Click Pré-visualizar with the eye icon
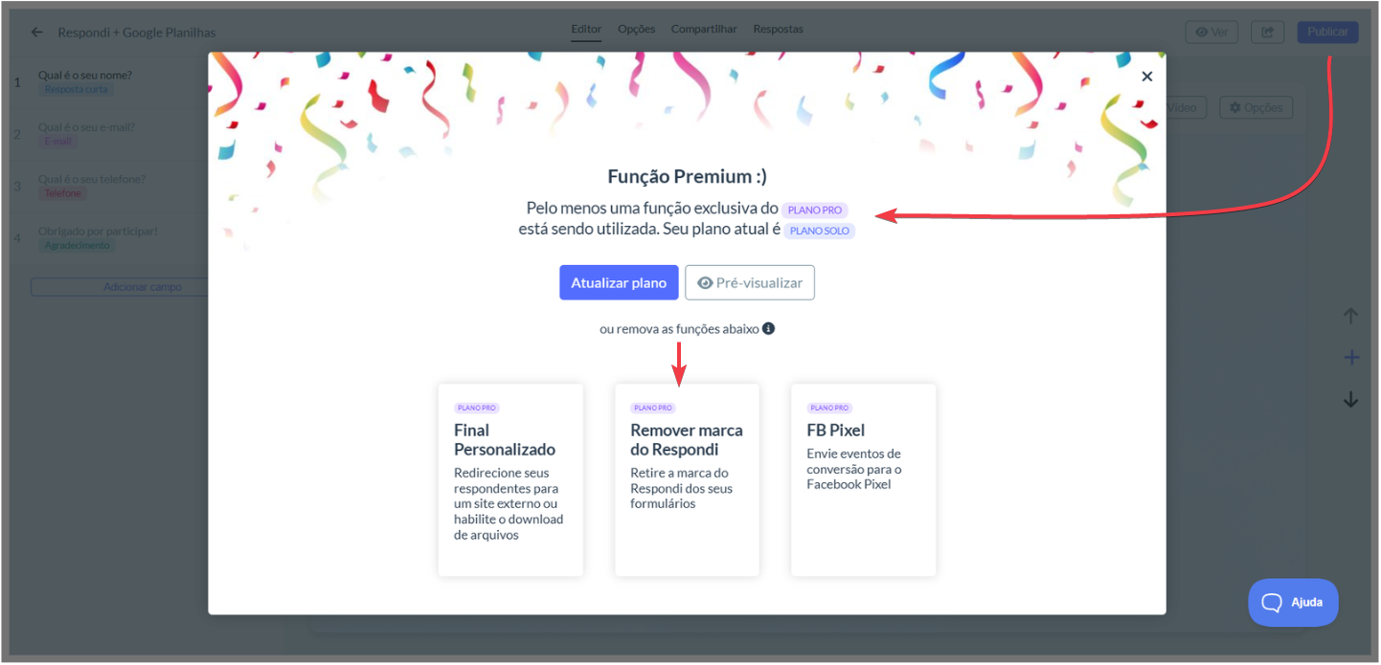Viewport: 1381px width, 665px height. (750, 282)
